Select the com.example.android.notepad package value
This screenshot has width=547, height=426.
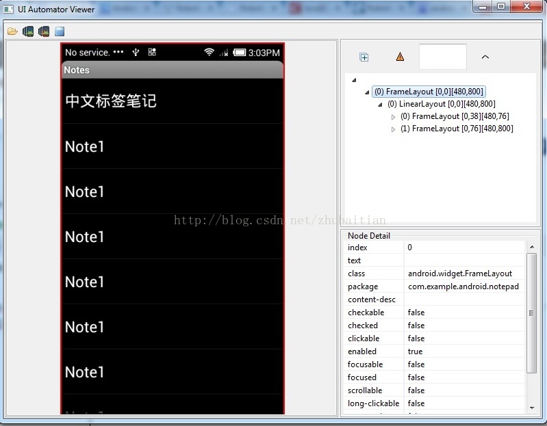(x=464, y=287)
